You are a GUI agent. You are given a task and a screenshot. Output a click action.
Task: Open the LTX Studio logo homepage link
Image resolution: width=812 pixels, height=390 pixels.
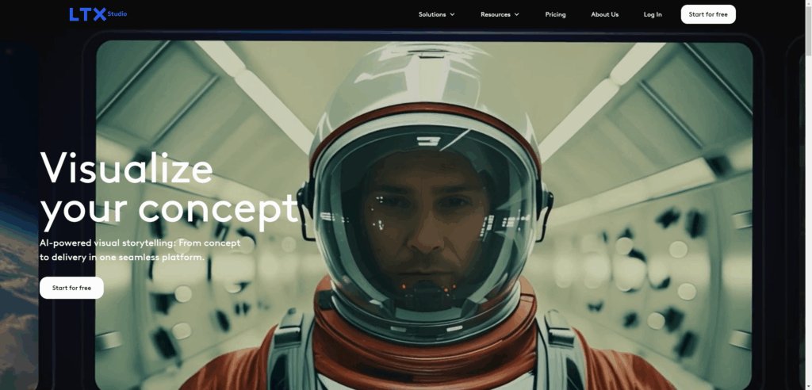pyautogui.click(x=98, y=14)
